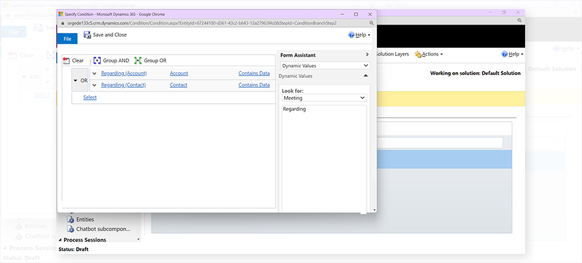
Task: Select Regarding in the Dynamic Values list
Action: point(294,110)
